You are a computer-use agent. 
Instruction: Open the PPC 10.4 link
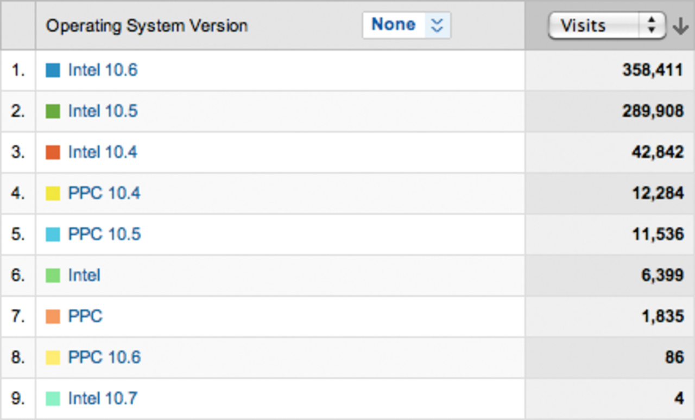104,193
